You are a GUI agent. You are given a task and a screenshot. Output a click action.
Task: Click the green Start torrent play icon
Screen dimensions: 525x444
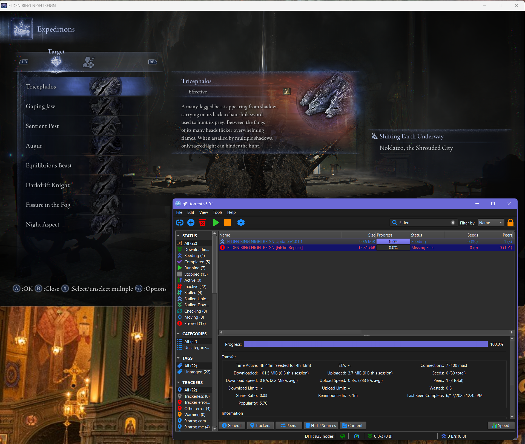pyautogui.click(x=216, y=223)
